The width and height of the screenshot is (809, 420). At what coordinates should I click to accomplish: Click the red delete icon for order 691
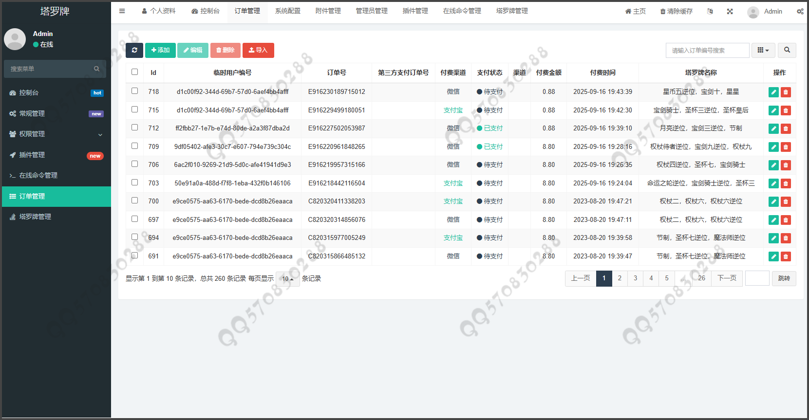click(x=786, y=256)
